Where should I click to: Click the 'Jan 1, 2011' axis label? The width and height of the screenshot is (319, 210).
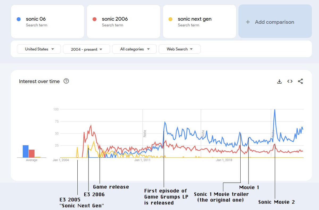(142, 160)
